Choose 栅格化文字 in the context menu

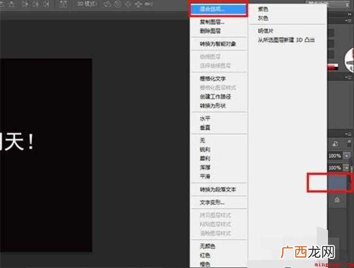[x=213, y=79]
